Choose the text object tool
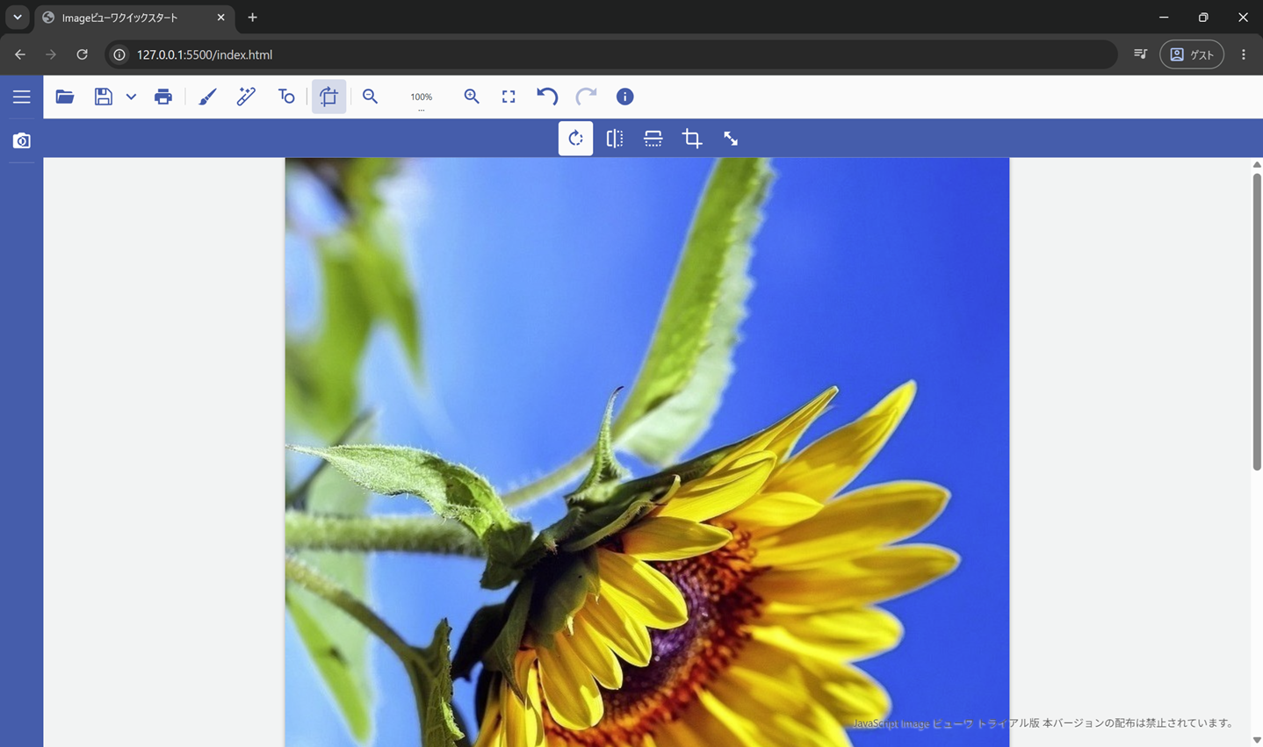Viewport: 1263px width, 747px height. click(x=286, y=97)
